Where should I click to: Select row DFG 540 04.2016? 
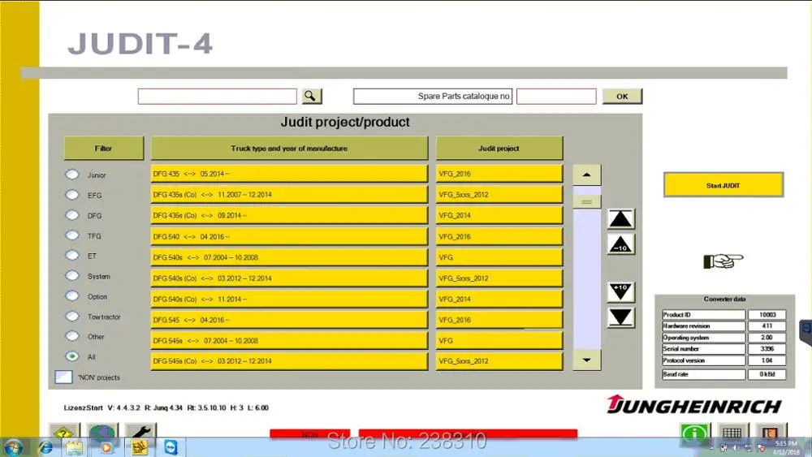pyautogui.click(x=289, y=236)
